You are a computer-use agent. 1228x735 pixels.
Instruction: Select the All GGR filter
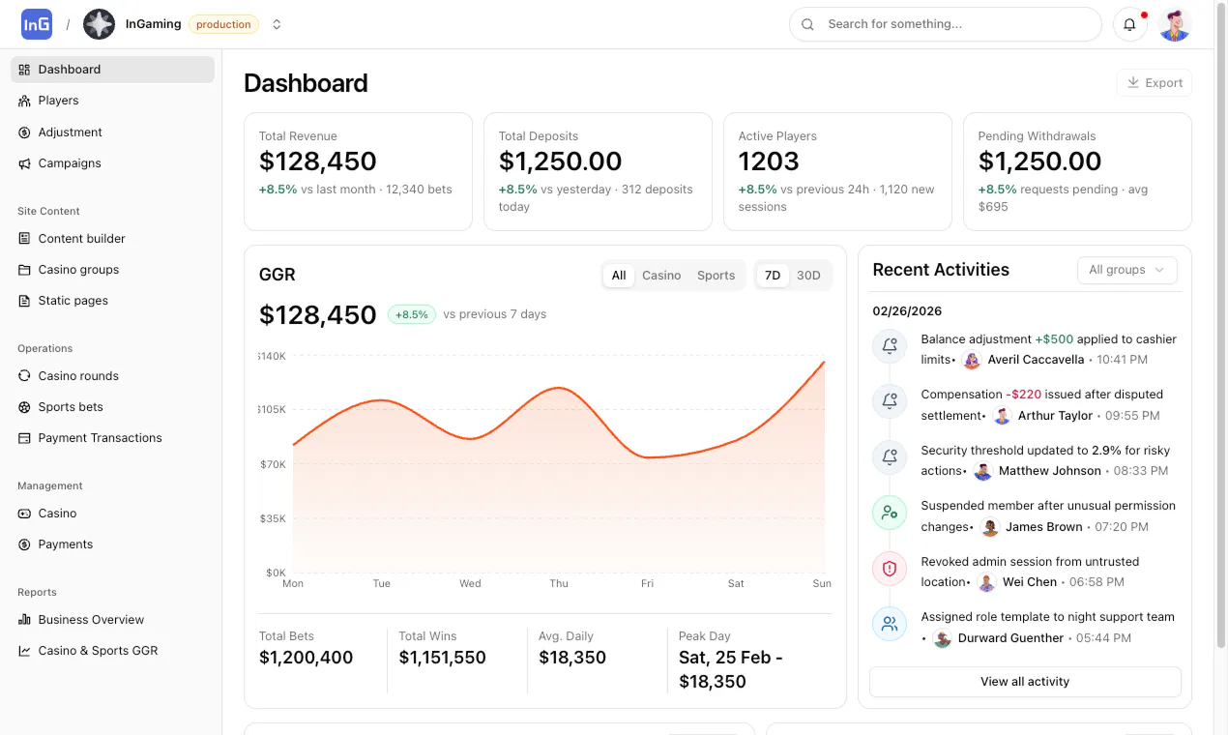619,276
